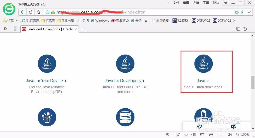Image resolution: width=255 pixels, height=138 pixels.
Task: Click the IE mode icon in status bar
Action: pos(211,135)
